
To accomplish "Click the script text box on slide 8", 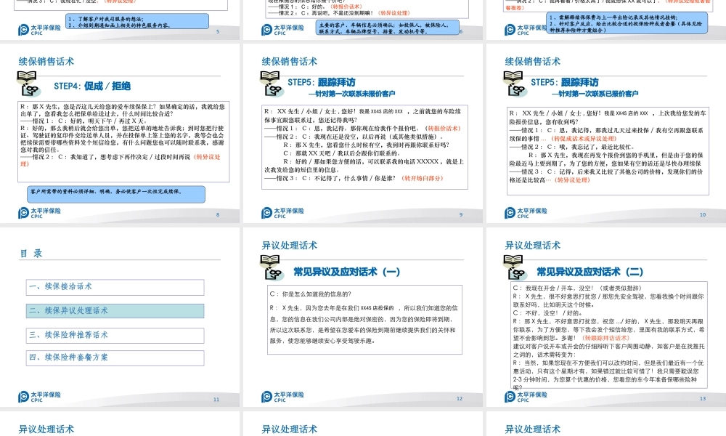I will 123,141.
